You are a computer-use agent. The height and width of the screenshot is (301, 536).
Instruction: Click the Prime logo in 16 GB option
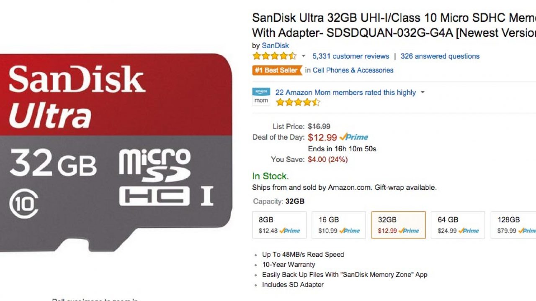pos(350,230)
